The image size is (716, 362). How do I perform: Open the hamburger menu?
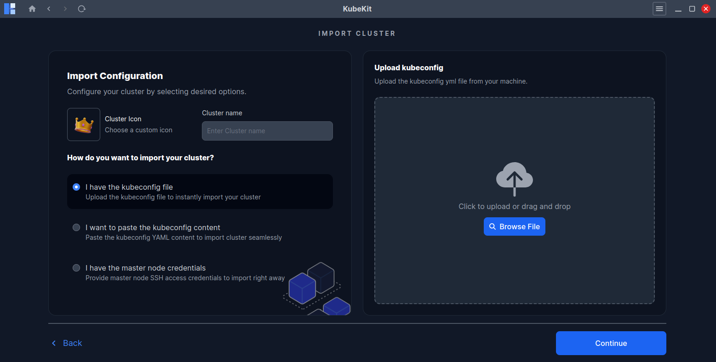pyautogui.click(x=659, y=8)
